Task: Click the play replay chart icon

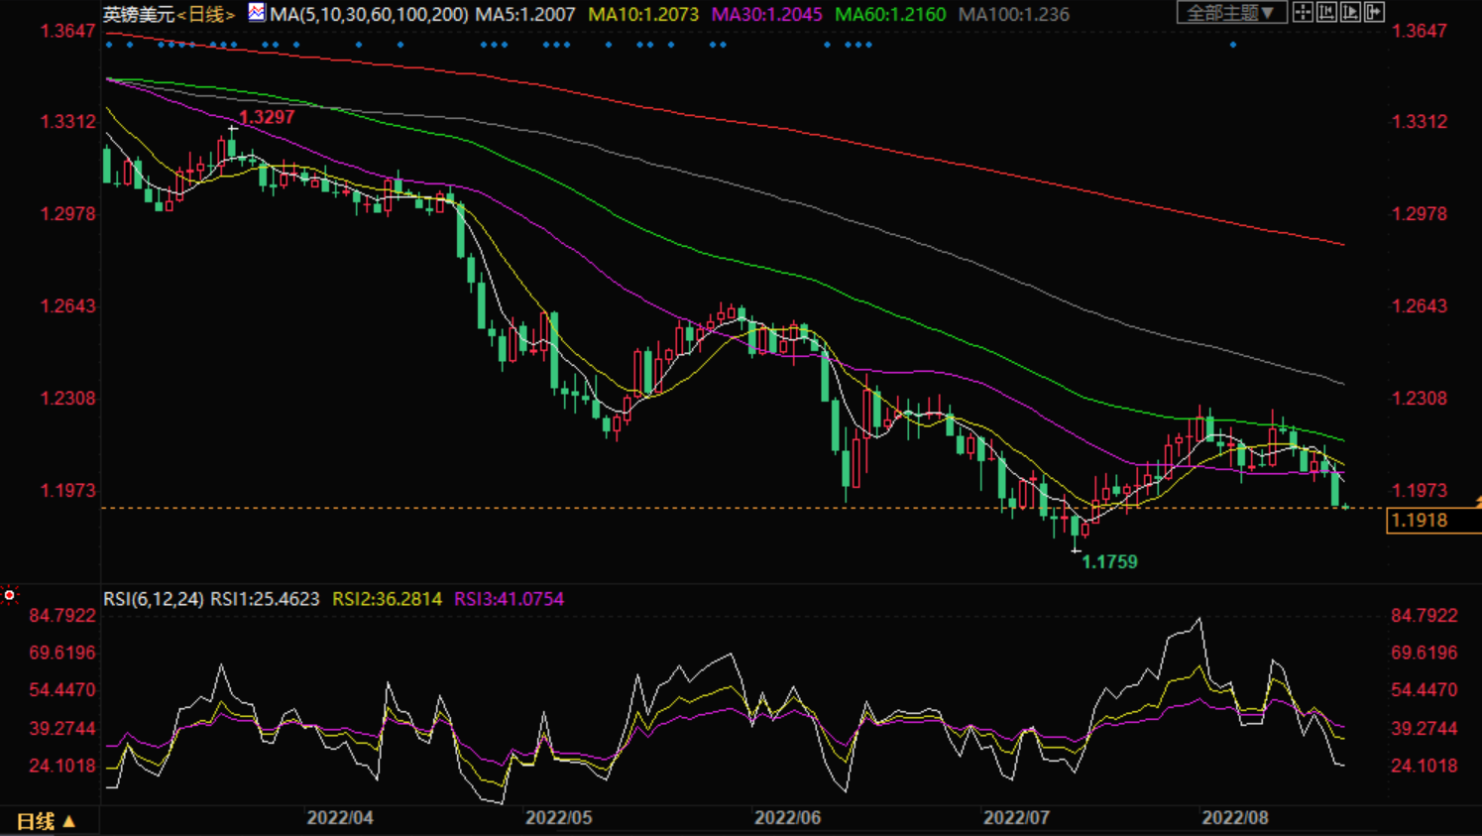Action: [1350, 12]
